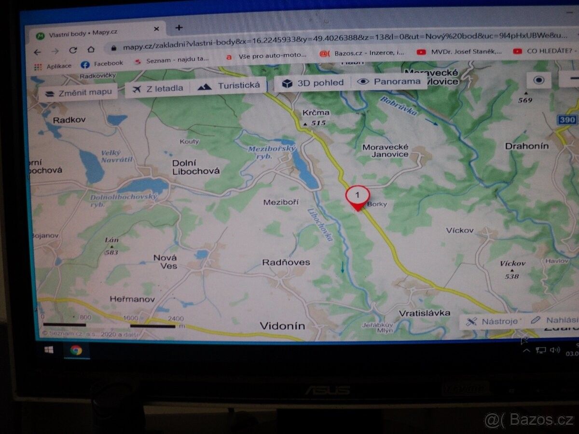
Task: Open the Facebook bookmark
Action: click(102, 64)
